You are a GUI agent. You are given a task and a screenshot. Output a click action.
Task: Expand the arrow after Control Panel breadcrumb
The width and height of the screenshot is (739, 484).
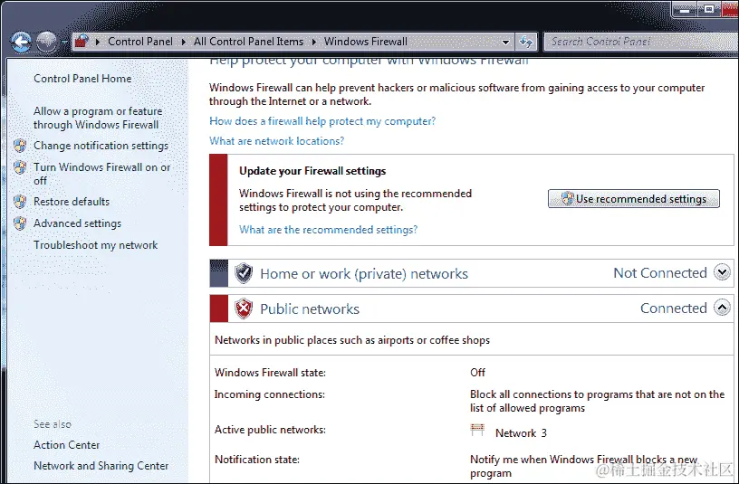point(184,42)
